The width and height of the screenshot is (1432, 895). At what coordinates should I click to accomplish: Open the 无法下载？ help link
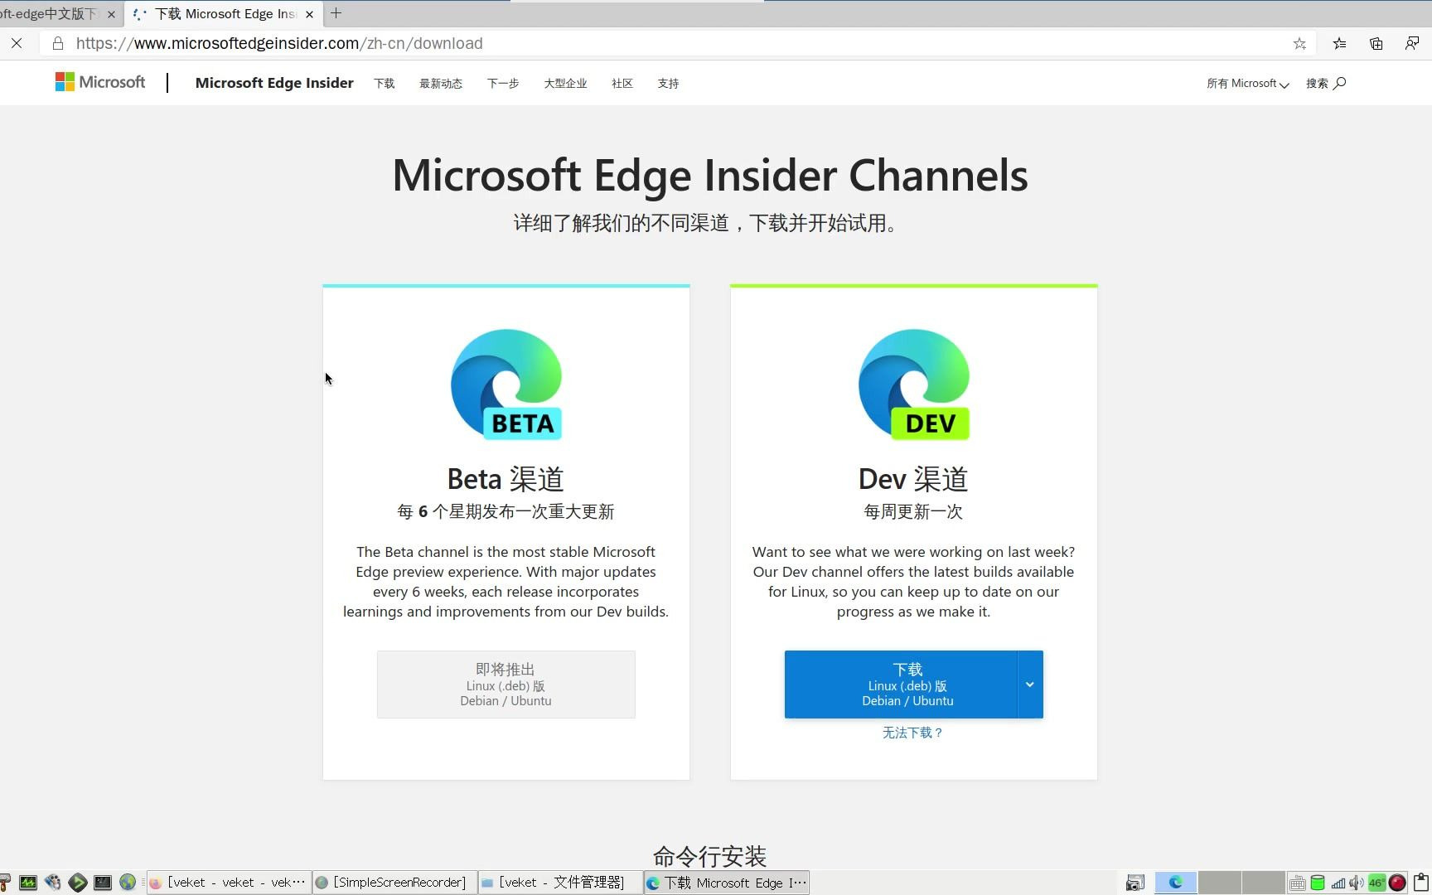coord(912,733)
